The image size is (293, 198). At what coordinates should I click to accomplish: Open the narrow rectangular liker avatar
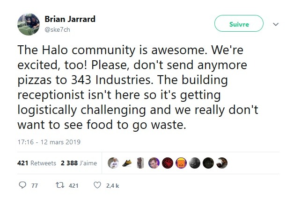click(x=140, y=163)
